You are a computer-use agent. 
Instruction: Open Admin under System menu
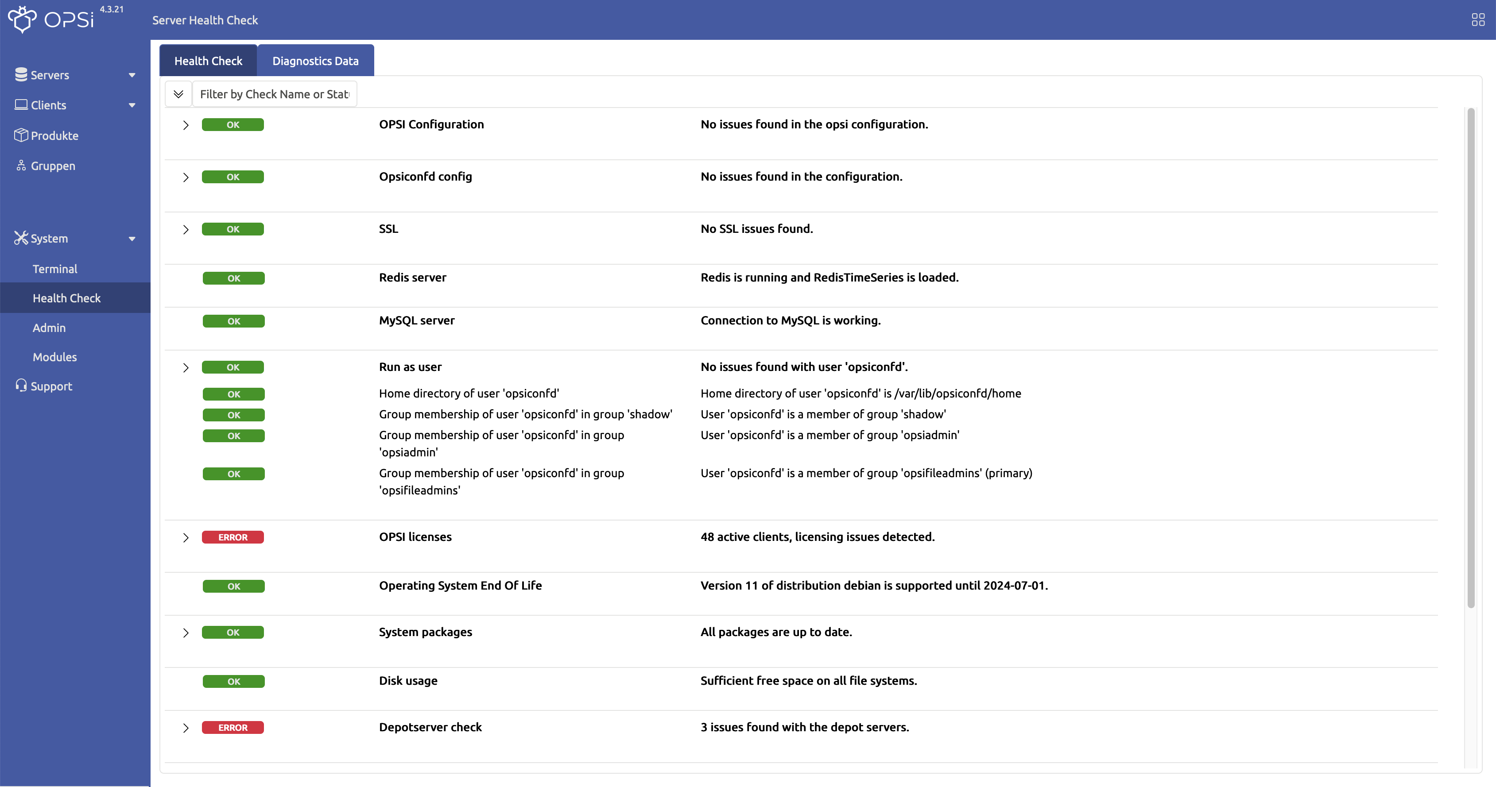pos(48,327)
